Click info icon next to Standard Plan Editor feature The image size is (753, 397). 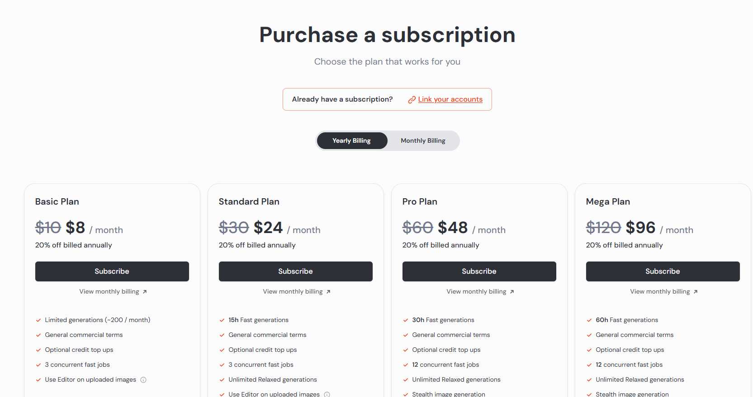[327, 394]
